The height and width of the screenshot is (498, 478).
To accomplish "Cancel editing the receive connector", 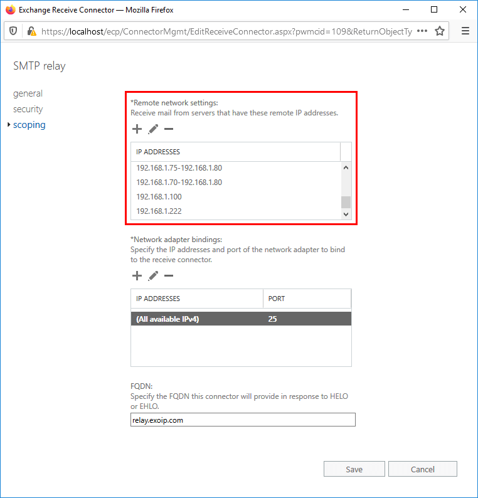I will [x=423, y=469].
